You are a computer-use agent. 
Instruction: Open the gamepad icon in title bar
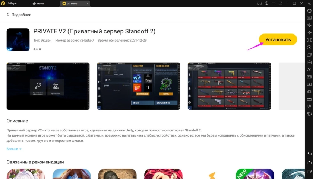(259, 3)
